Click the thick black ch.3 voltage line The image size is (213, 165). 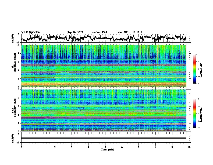pyautogui.click(x=104, y=138)
